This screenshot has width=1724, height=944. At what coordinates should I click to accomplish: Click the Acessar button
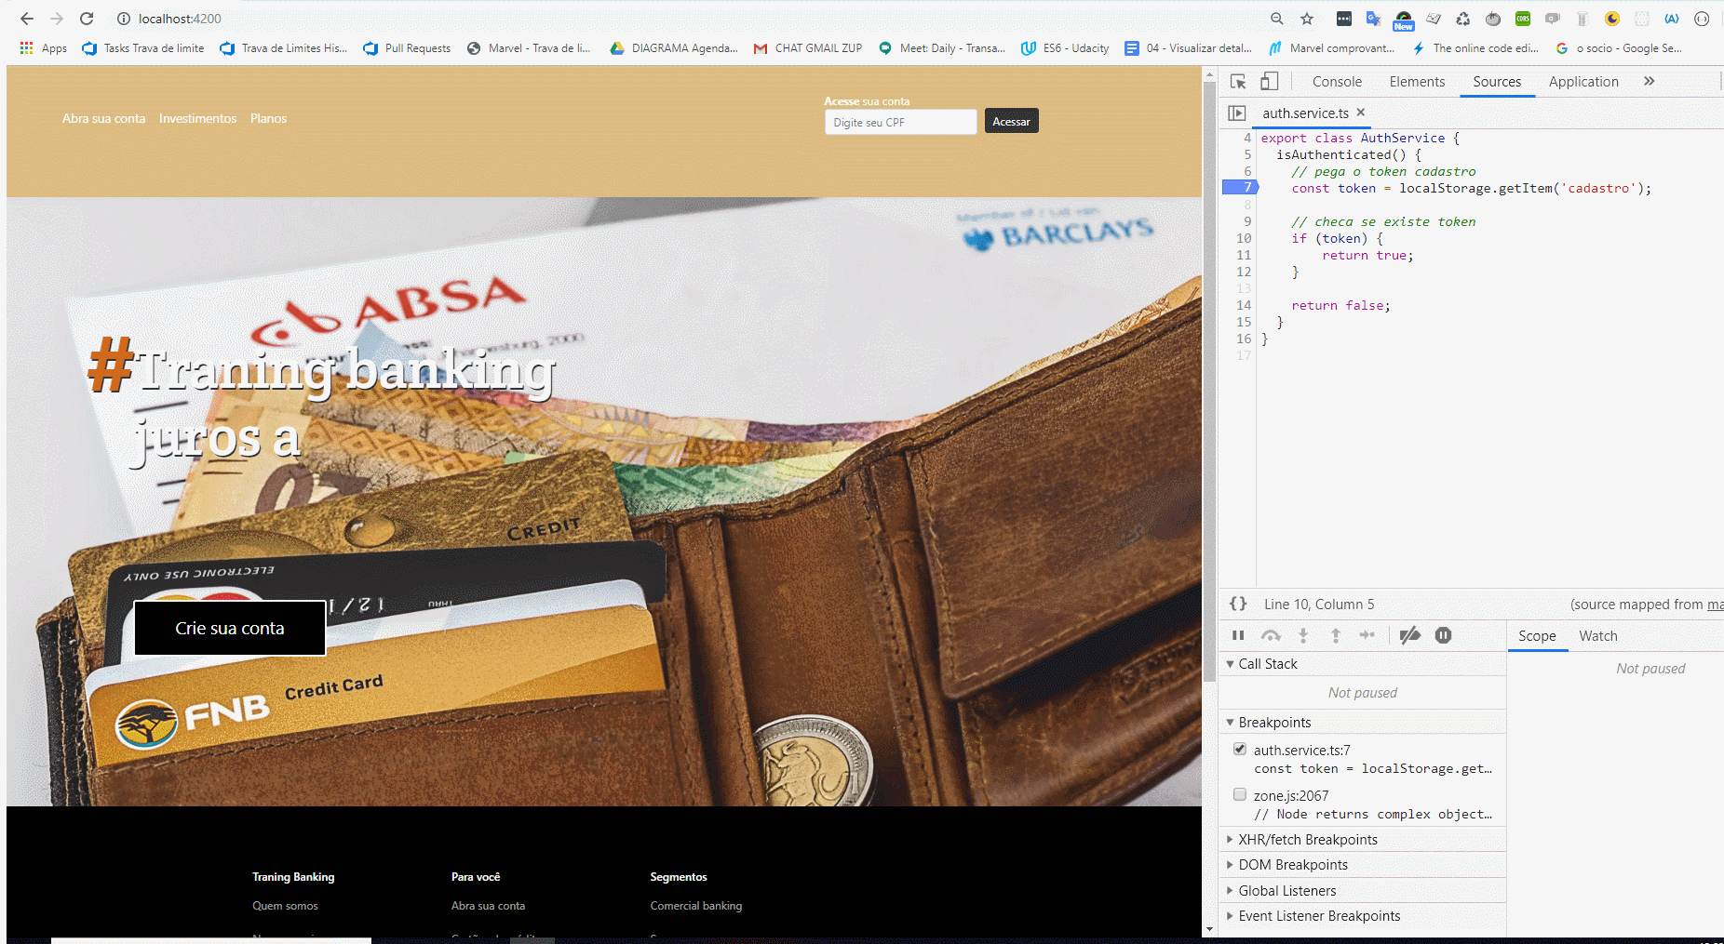point(1011,122)
